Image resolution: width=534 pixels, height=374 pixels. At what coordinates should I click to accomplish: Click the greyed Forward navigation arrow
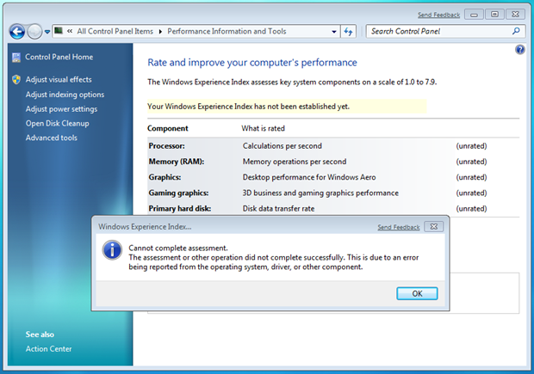(x=34, y=32)
